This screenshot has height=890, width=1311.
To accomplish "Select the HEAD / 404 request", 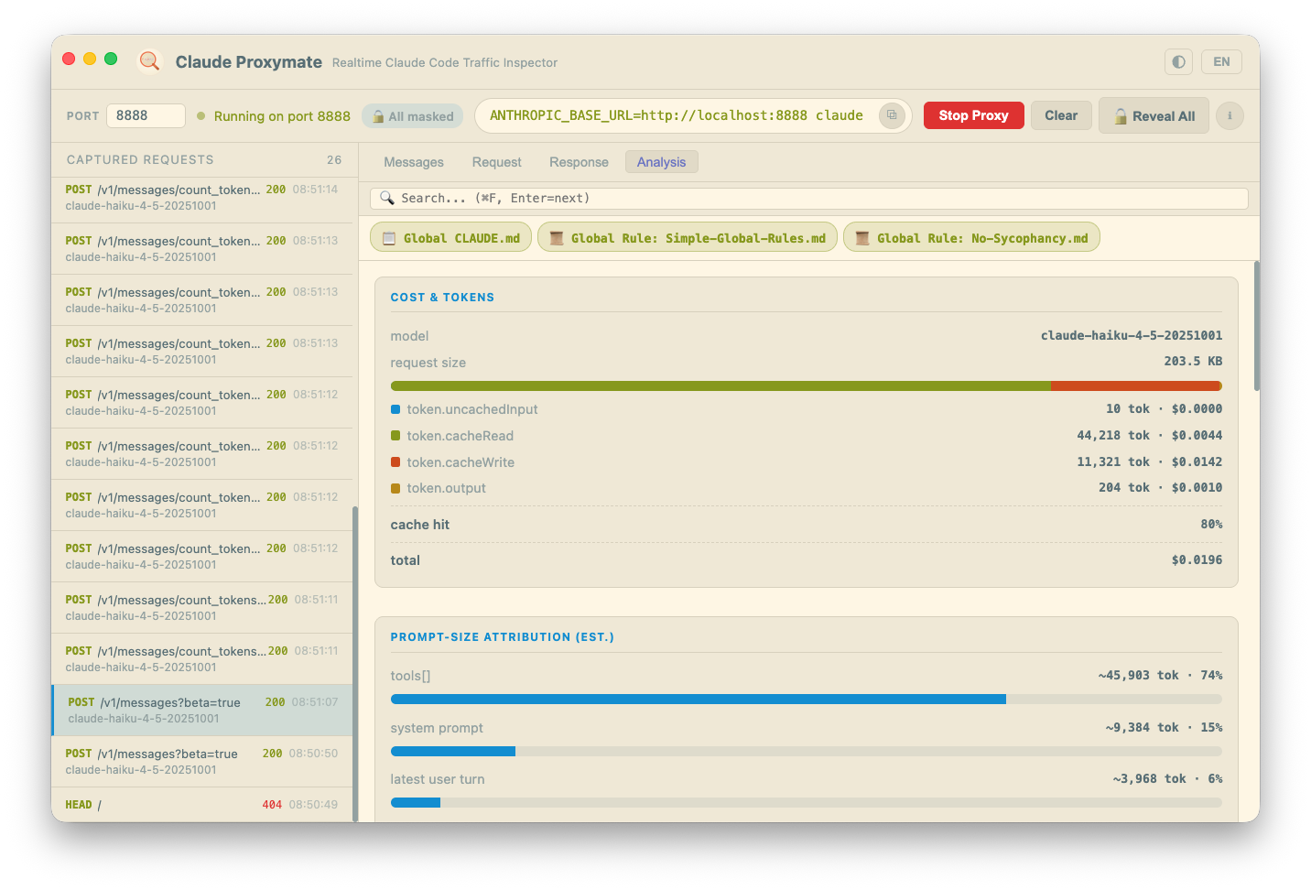I will (202, 805).
